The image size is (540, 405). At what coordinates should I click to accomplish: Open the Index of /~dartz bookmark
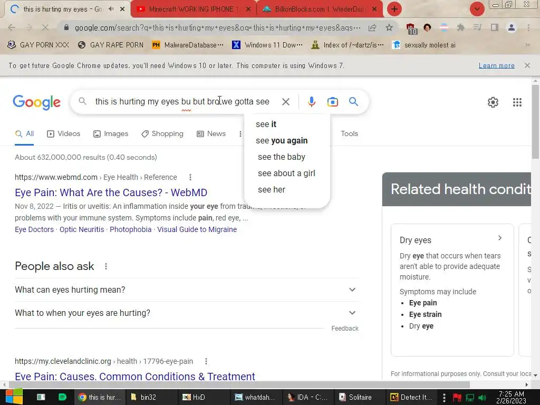click(347, 45)
